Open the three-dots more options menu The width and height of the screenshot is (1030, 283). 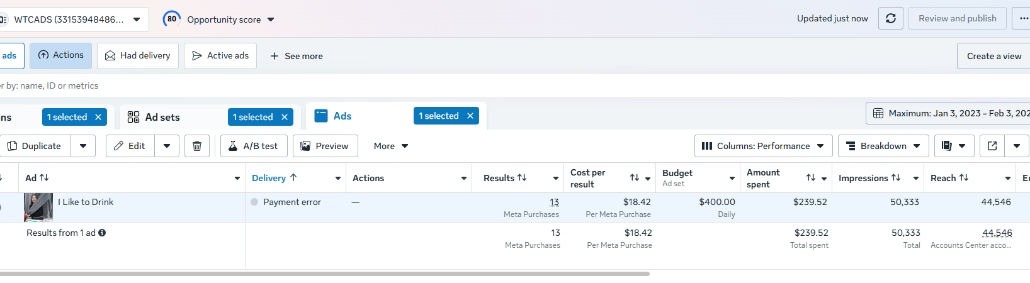[x=1023, y=18]
